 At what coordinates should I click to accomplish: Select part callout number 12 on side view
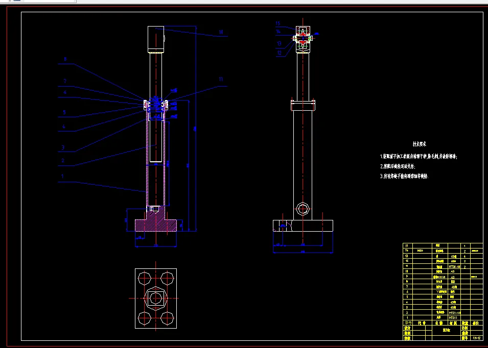pyautogui.click(x=279, y=53)
